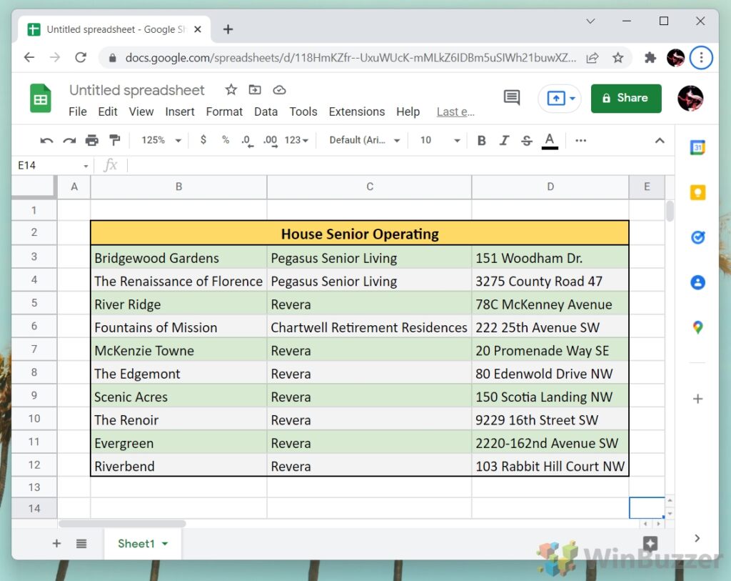Open Google Maps side panel icon
The height and width of the screenshot is (581, 731).
[697, 327]
